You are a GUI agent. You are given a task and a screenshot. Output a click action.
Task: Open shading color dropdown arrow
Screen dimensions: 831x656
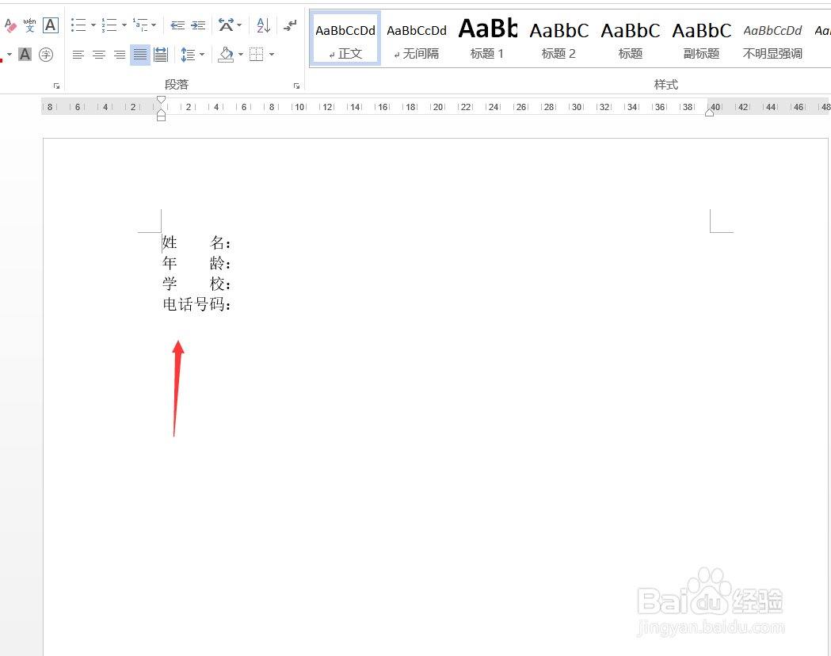241,55
